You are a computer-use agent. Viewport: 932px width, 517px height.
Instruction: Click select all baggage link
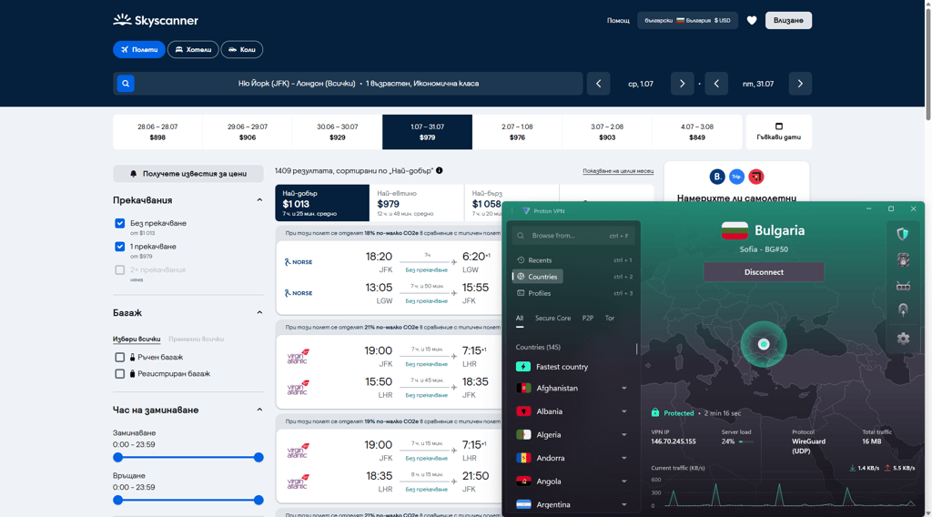pyautogui.click(x=137, y=340)
